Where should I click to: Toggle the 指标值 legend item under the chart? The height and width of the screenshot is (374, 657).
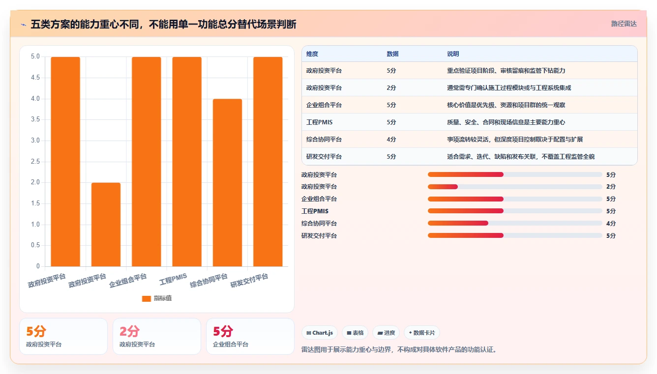[157, 298]
